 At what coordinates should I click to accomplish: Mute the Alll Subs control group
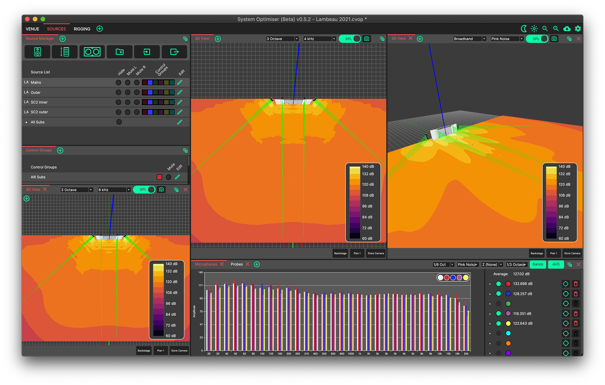169,177
